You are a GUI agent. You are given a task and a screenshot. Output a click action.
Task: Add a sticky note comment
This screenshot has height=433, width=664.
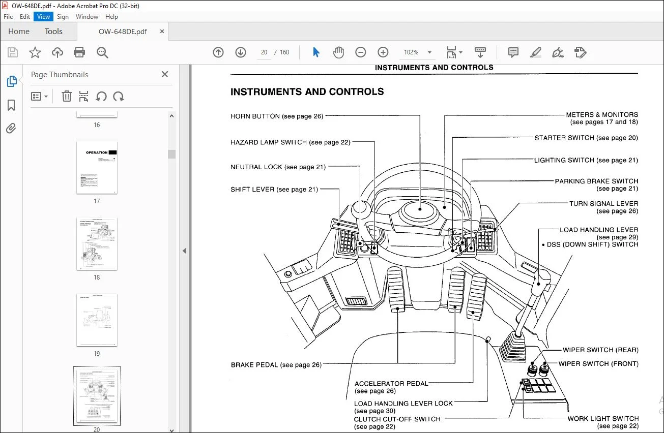(513, 52)
